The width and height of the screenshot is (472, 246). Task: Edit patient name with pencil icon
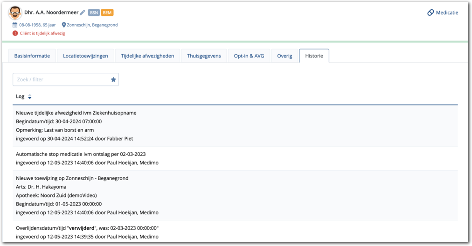coord(83,13)
